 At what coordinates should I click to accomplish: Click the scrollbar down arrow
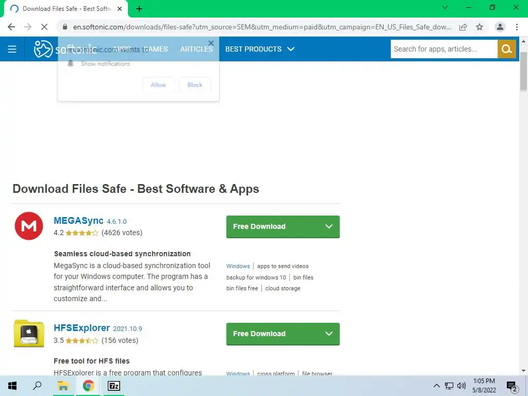[524, 371]
